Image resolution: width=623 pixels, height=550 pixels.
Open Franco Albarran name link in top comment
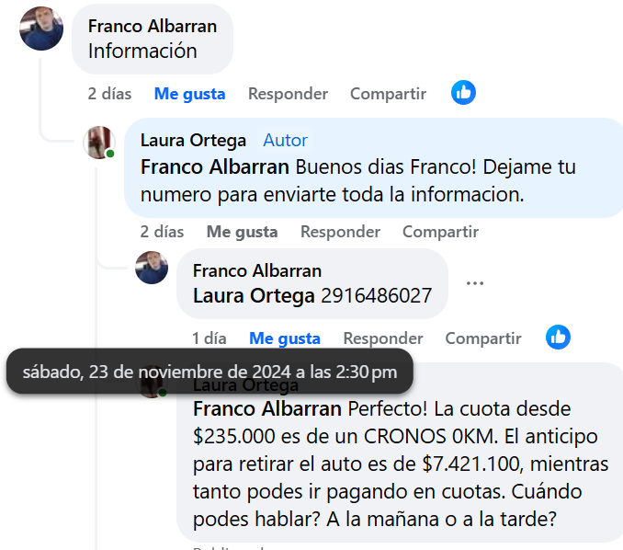coord(153,27)
